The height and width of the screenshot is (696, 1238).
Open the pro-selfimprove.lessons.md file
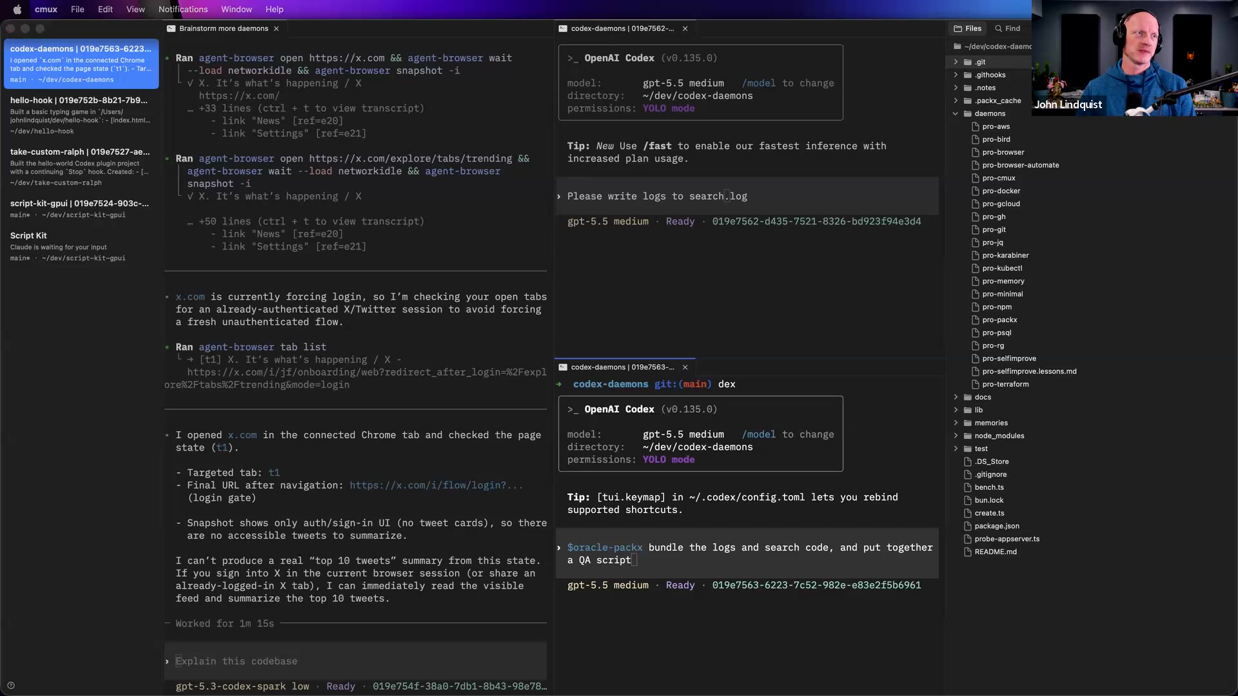point(1029,371)
